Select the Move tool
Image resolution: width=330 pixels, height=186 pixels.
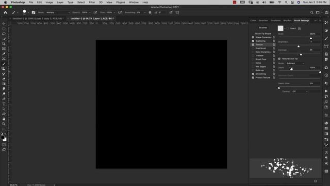[4, 24]
